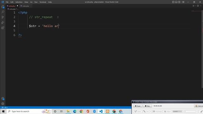Toggle the bottom panel layout icon
This screenshot has height=114, width=203.
176,2
